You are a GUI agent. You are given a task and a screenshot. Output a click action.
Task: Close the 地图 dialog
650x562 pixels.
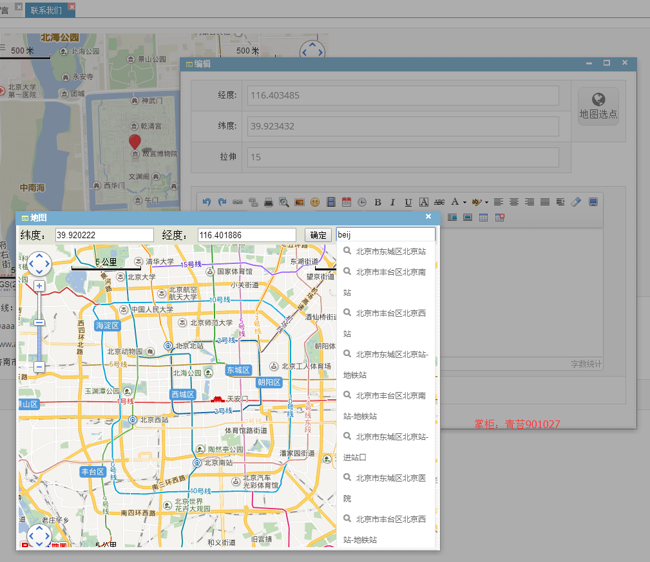428,216
